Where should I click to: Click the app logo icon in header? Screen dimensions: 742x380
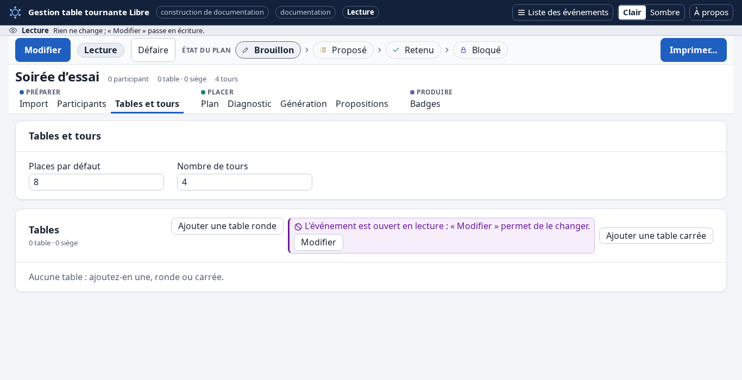pyautogui.click(x=15, y=12)
